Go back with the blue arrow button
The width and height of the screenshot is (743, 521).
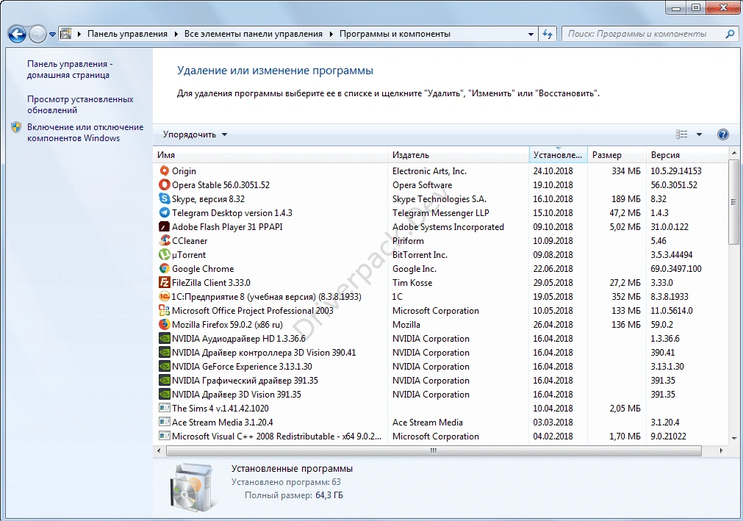(17, 34)
